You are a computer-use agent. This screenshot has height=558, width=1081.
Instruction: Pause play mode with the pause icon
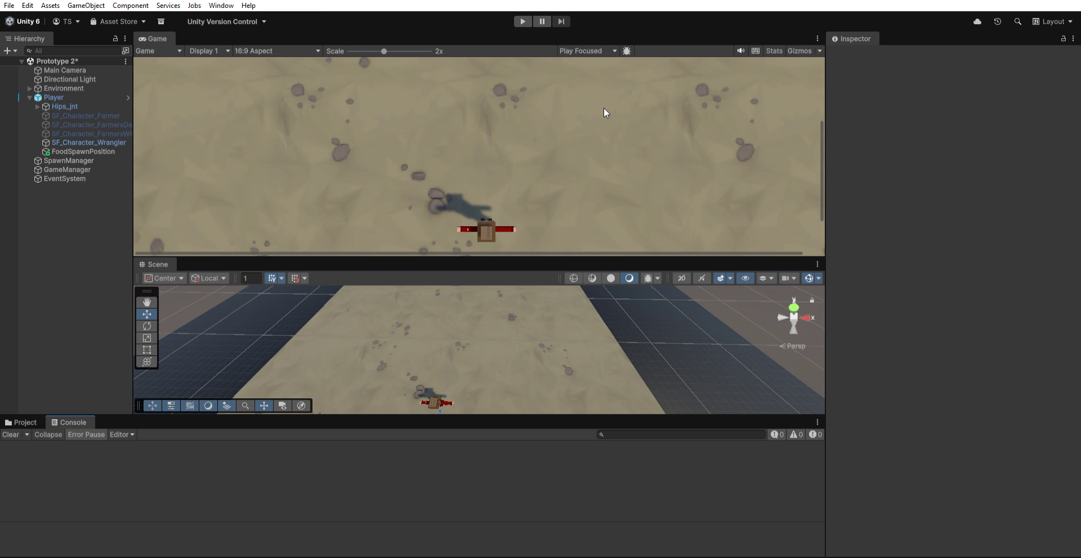pos(542,21)
